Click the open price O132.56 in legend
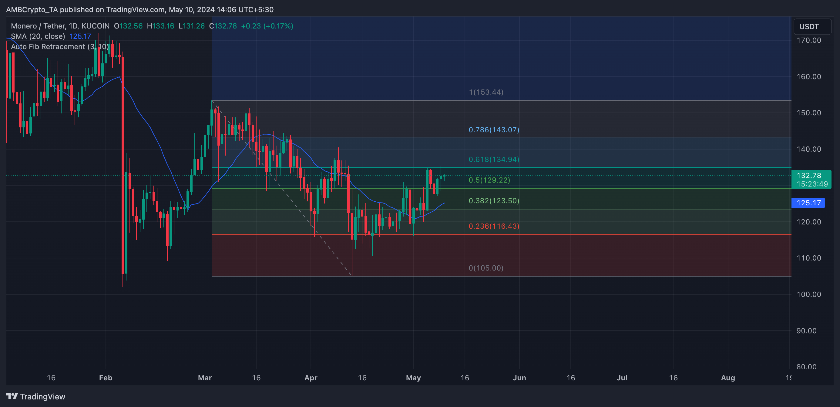The height and width of the screenshot is (407, 840). point(128,26)
